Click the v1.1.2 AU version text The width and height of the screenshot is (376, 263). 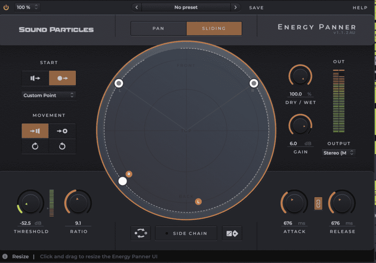344,32
